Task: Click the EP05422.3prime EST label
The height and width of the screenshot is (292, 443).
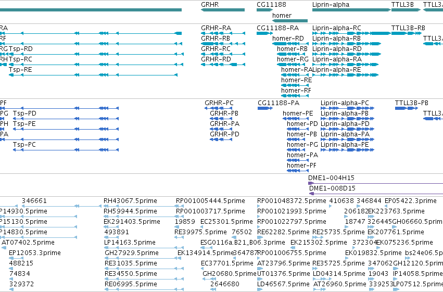Action: coord(411,201)
